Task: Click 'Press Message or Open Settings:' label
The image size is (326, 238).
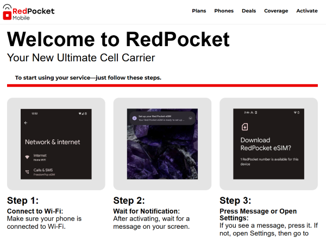Action: (x=258, y=215)
